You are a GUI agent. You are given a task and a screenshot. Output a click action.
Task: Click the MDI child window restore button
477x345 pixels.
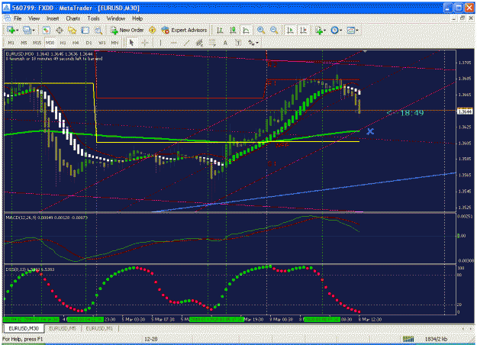tap(462, 18)
